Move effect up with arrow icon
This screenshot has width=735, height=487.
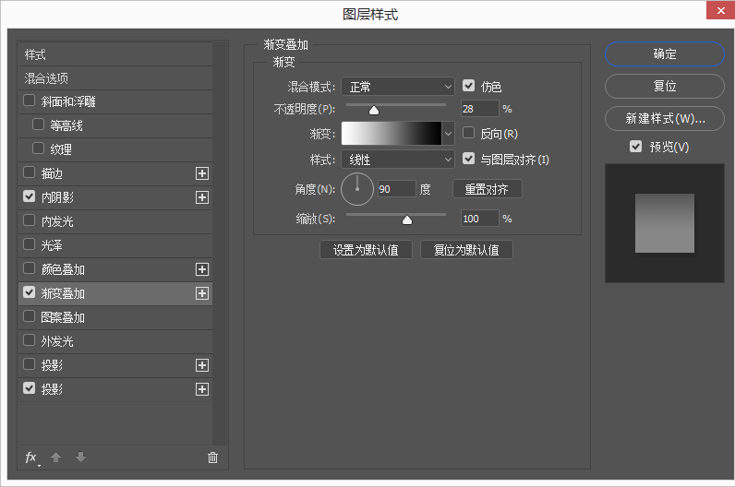[55, 457]
